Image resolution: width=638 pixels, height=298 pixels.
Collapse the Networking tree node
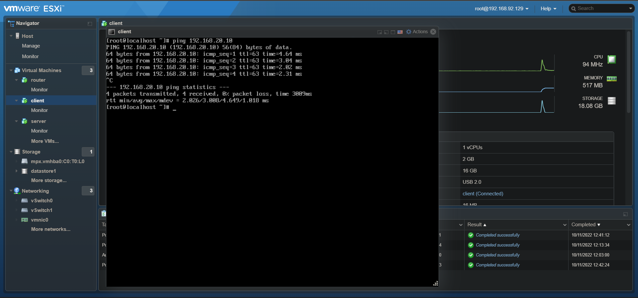pos(11,191)
